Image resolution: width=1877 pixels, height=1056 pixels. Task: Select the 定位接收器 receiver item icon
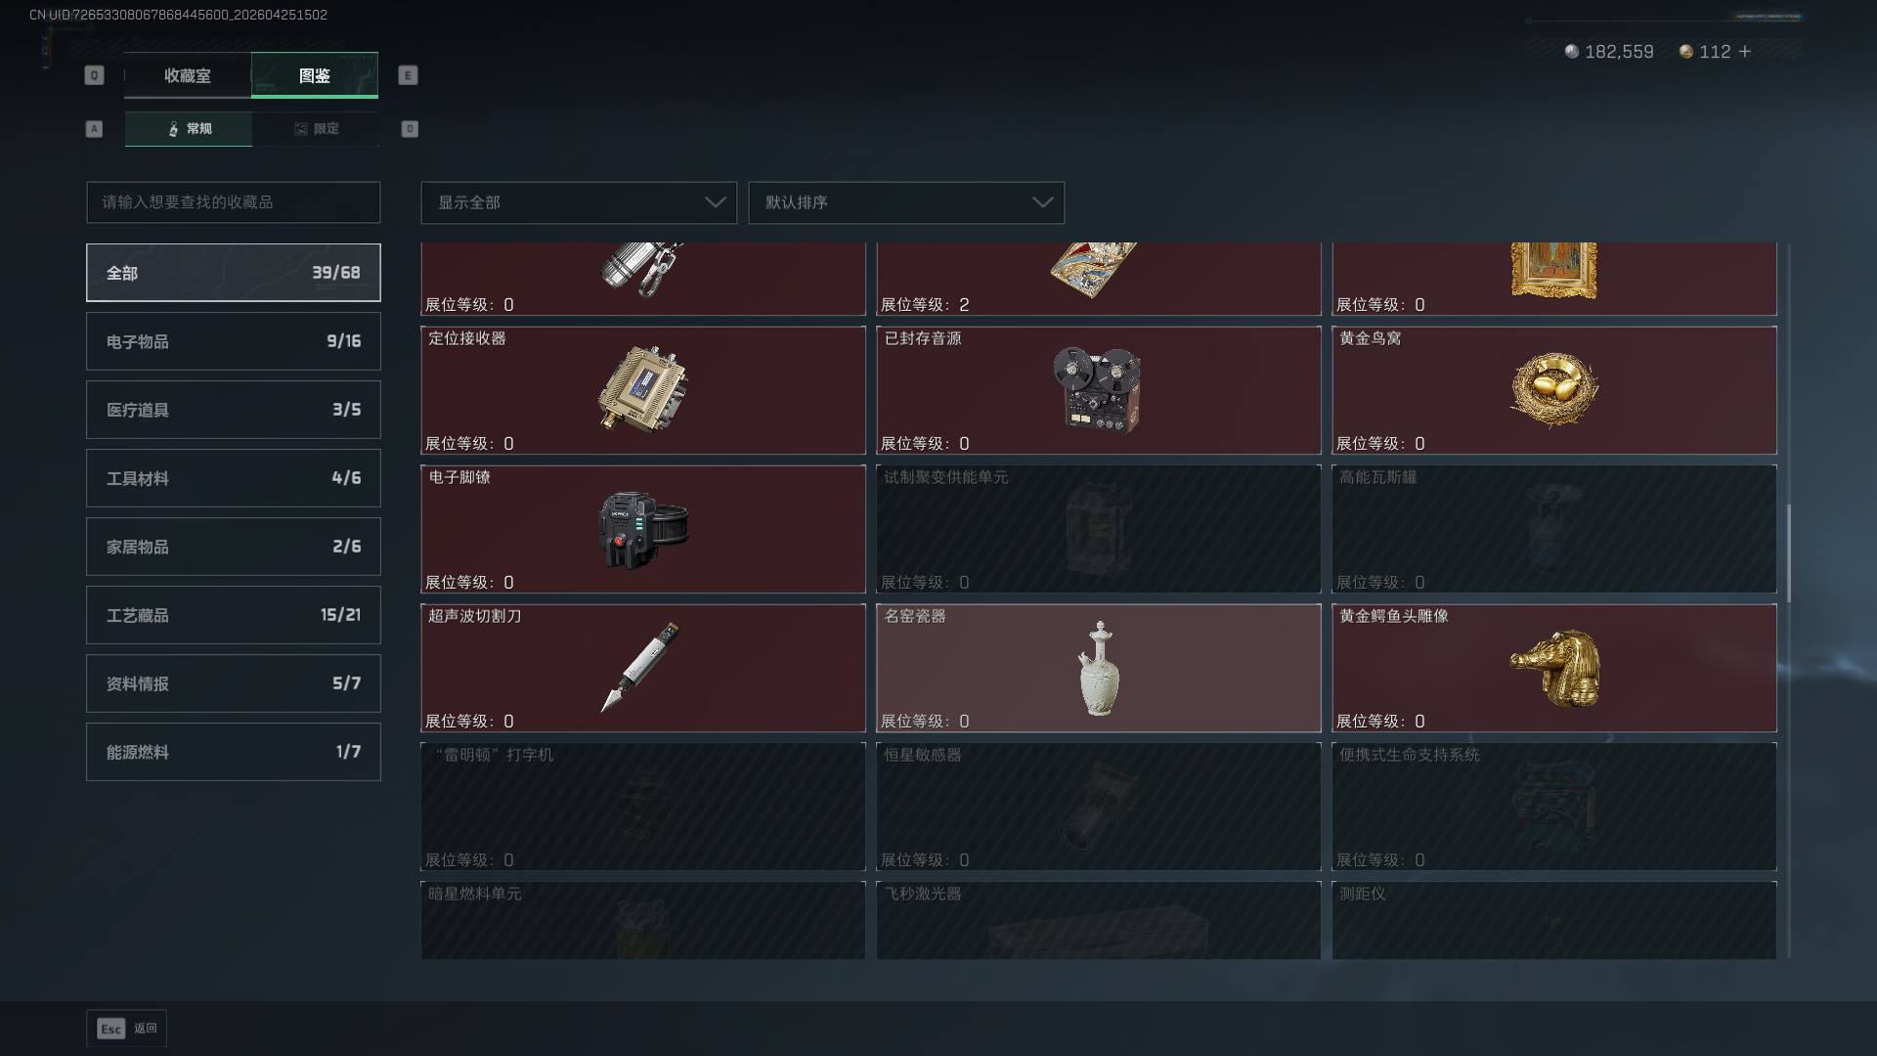point(643,389)
